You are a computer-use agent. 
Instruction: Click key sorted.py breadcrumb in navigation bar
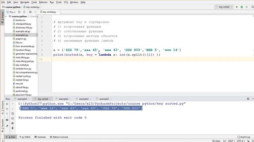click(x=31, y=7)
